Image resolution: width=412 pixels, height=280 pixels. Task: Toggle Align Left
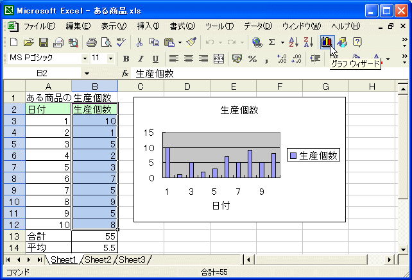tap(174, 58)
